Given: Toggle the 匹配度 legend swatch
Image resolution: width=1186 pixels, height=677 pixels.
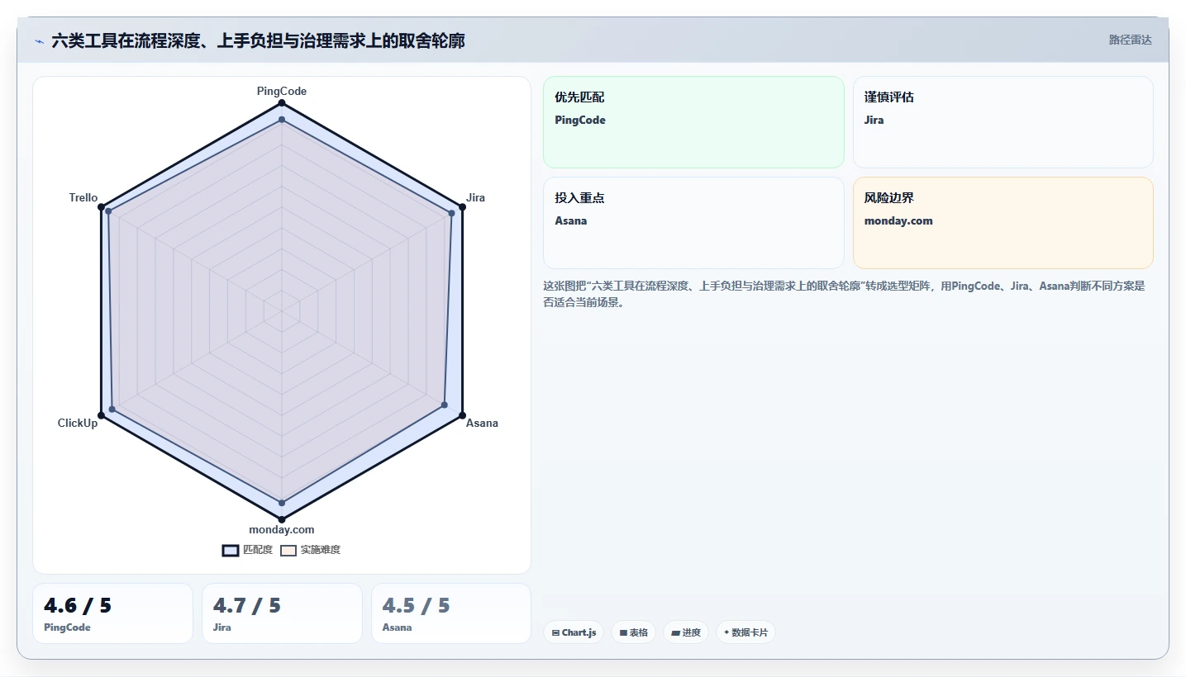Looking at the screenshot, I should (x=231, y=550).
